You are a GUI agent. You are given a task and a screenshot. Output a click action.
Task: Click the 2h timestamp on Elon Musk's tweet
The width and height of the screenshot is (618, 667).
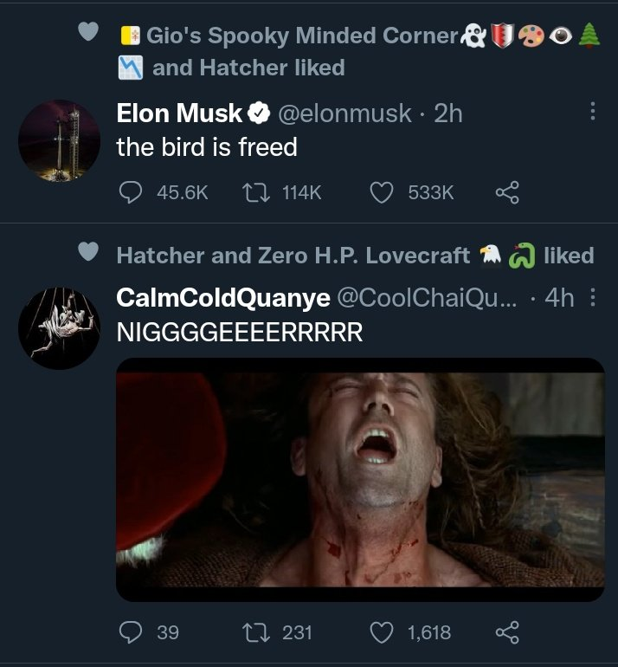pos(448,113)
